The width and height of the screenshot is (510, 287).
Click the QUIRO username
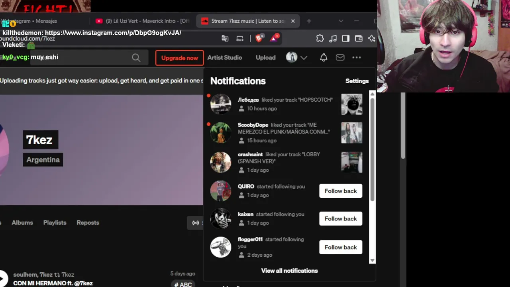tap(246, 186)
